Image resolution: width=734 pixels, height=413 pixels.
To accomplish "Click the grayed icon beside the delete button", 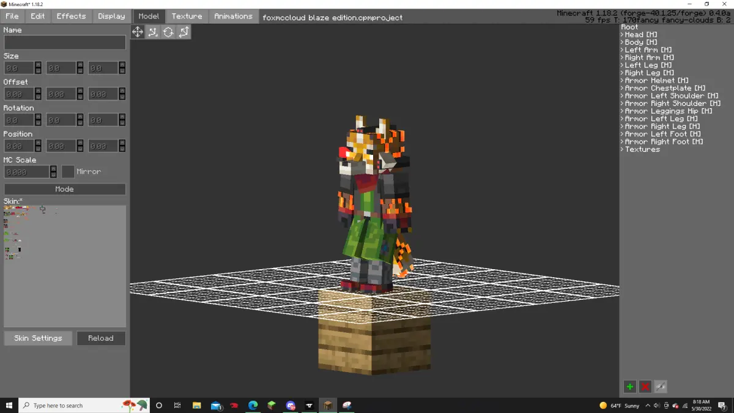I will pos(660,387).
